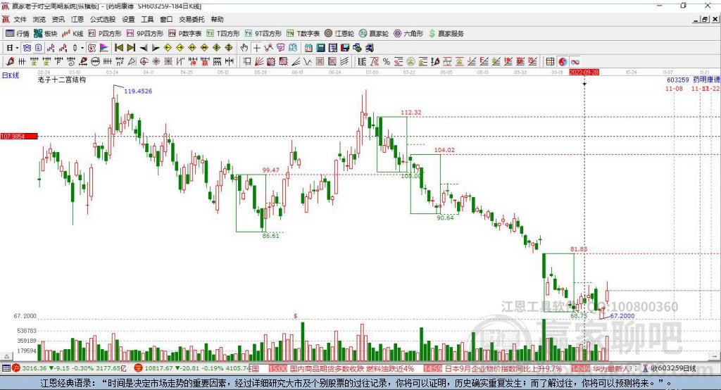Screen dimensions: 721x390
Task: Open the 公式选股 menu
Action: click(x=103, y=19)
